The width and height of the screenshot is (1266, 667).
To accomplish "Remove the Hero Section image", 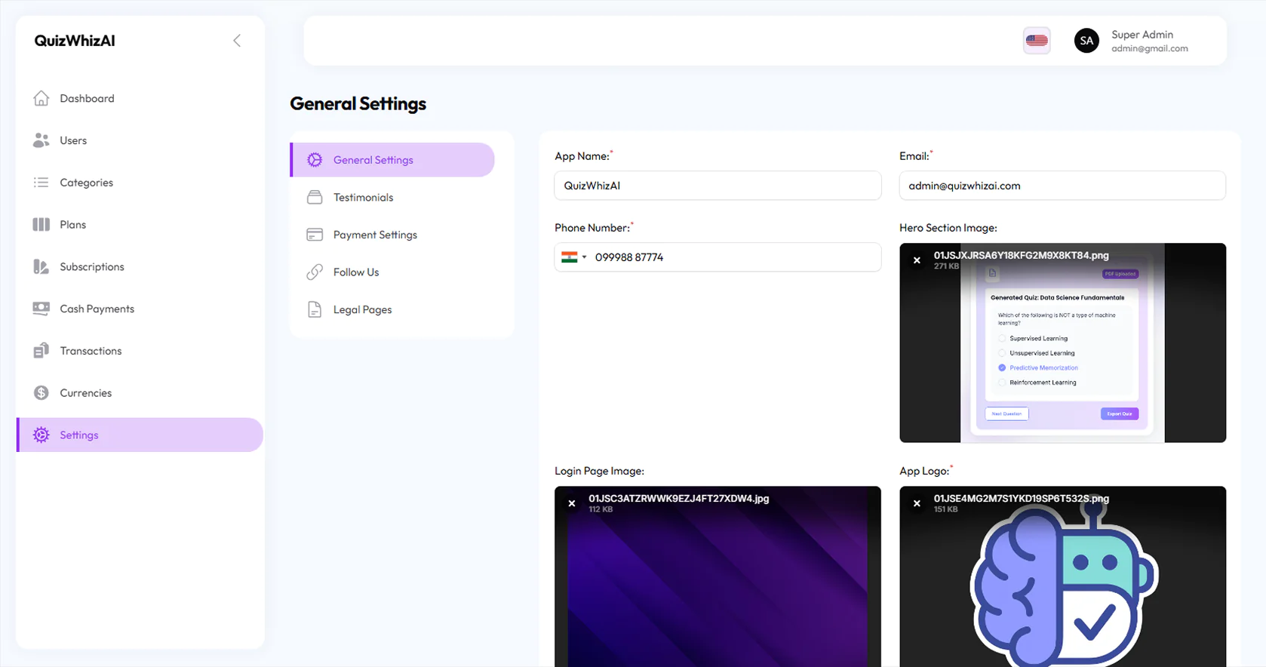I will click(917, 260).
